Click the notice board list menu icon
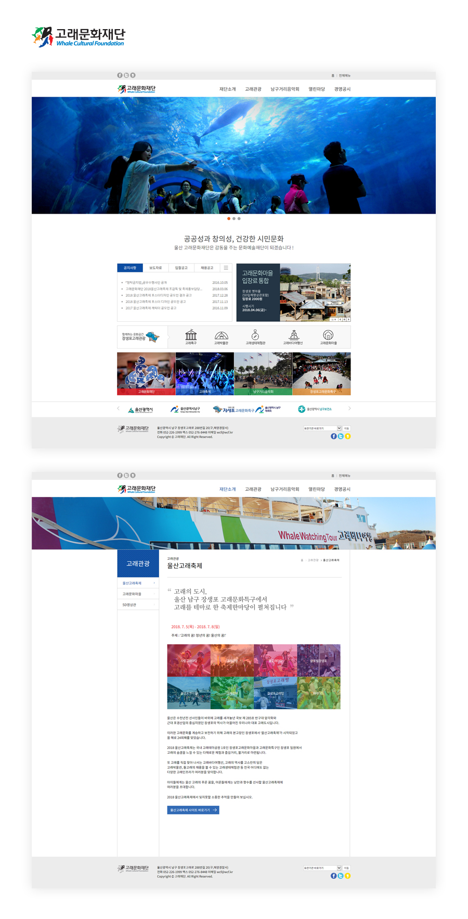This screenshot has height=919, width=468. 226,268
